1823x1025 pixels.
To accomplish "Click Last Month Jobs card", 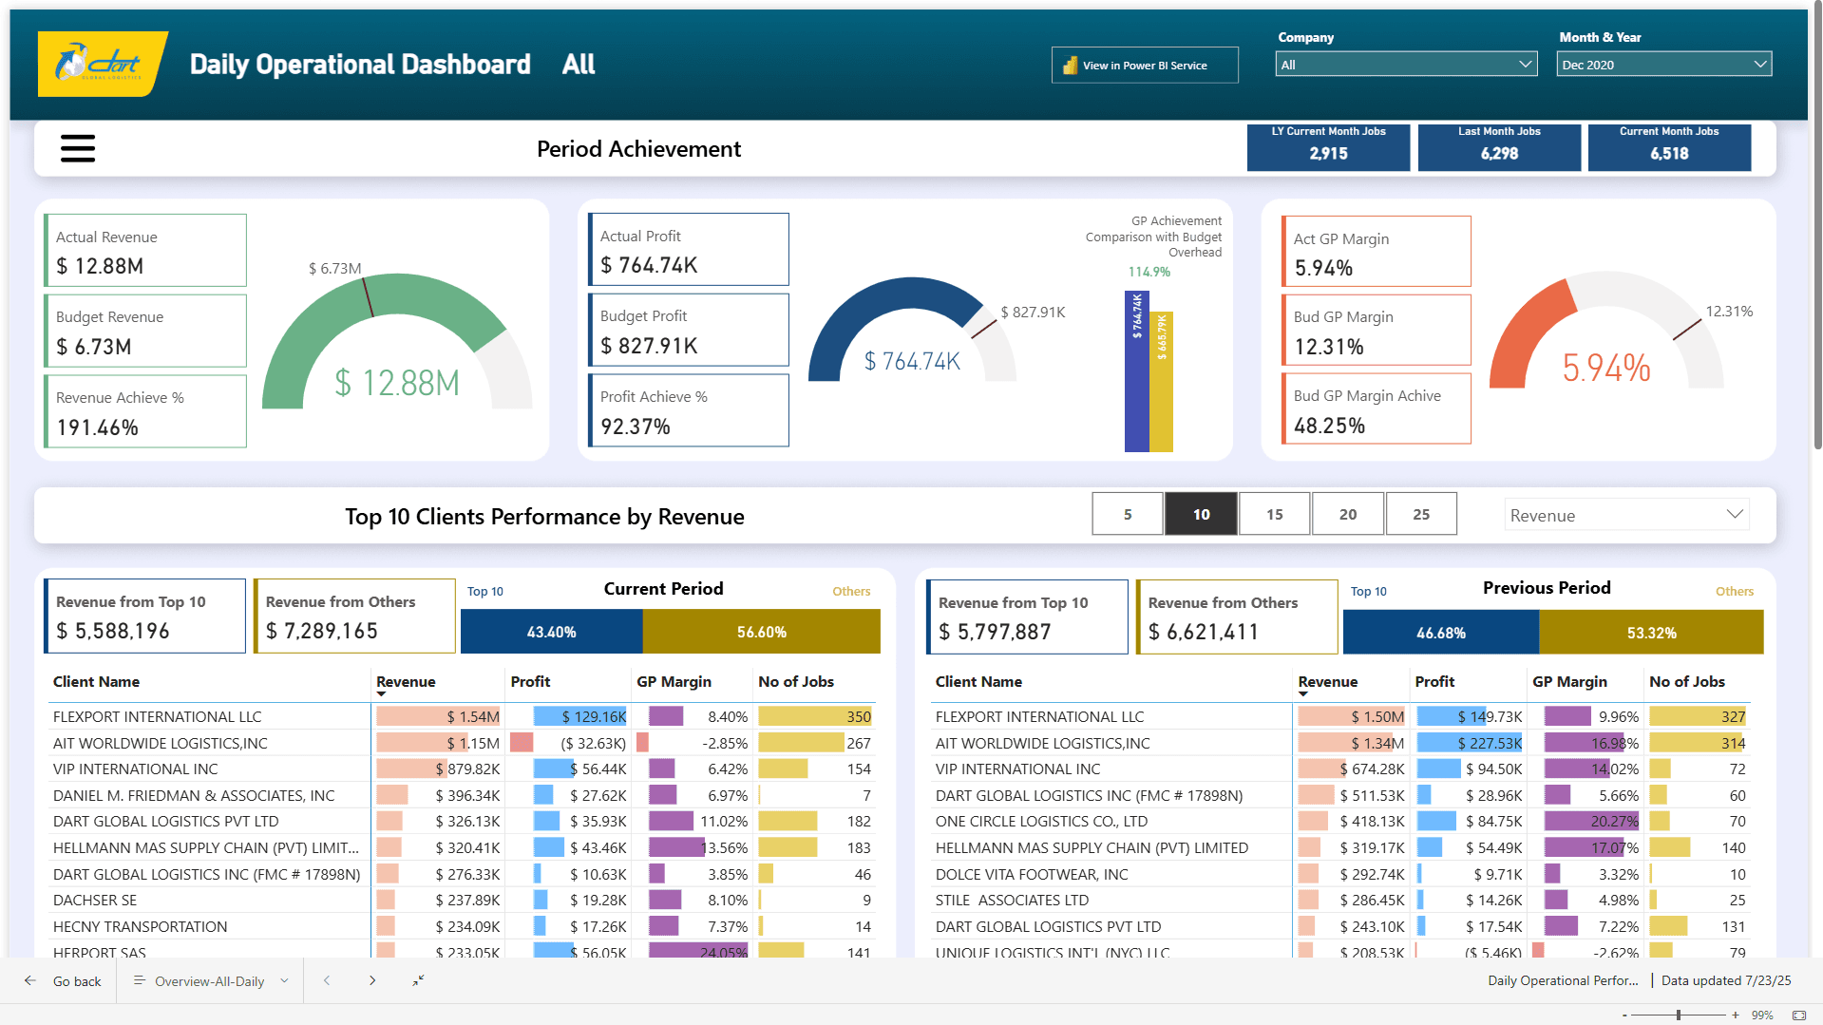I will (x=1499, y=146).
